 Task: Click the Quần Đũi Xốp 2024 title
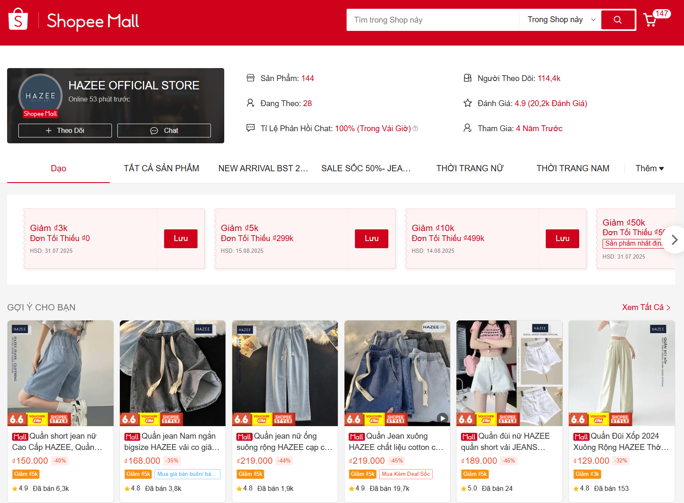point(621,442)
